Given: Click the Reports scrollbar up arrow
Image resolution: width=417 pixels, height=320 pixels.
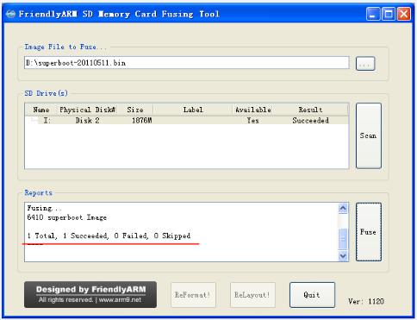Looking at the screenshot, I should [343, 208].
